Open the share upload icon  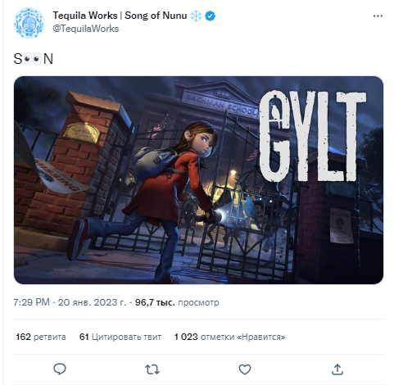tap(337, 369)
